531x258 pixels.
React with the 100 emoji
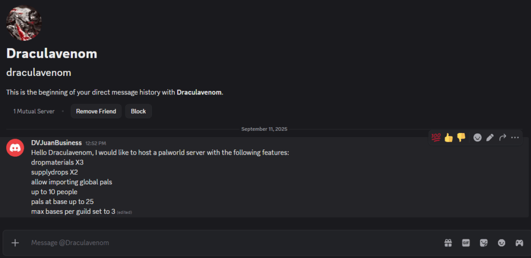pyautogui.click(x=436, y=138)
